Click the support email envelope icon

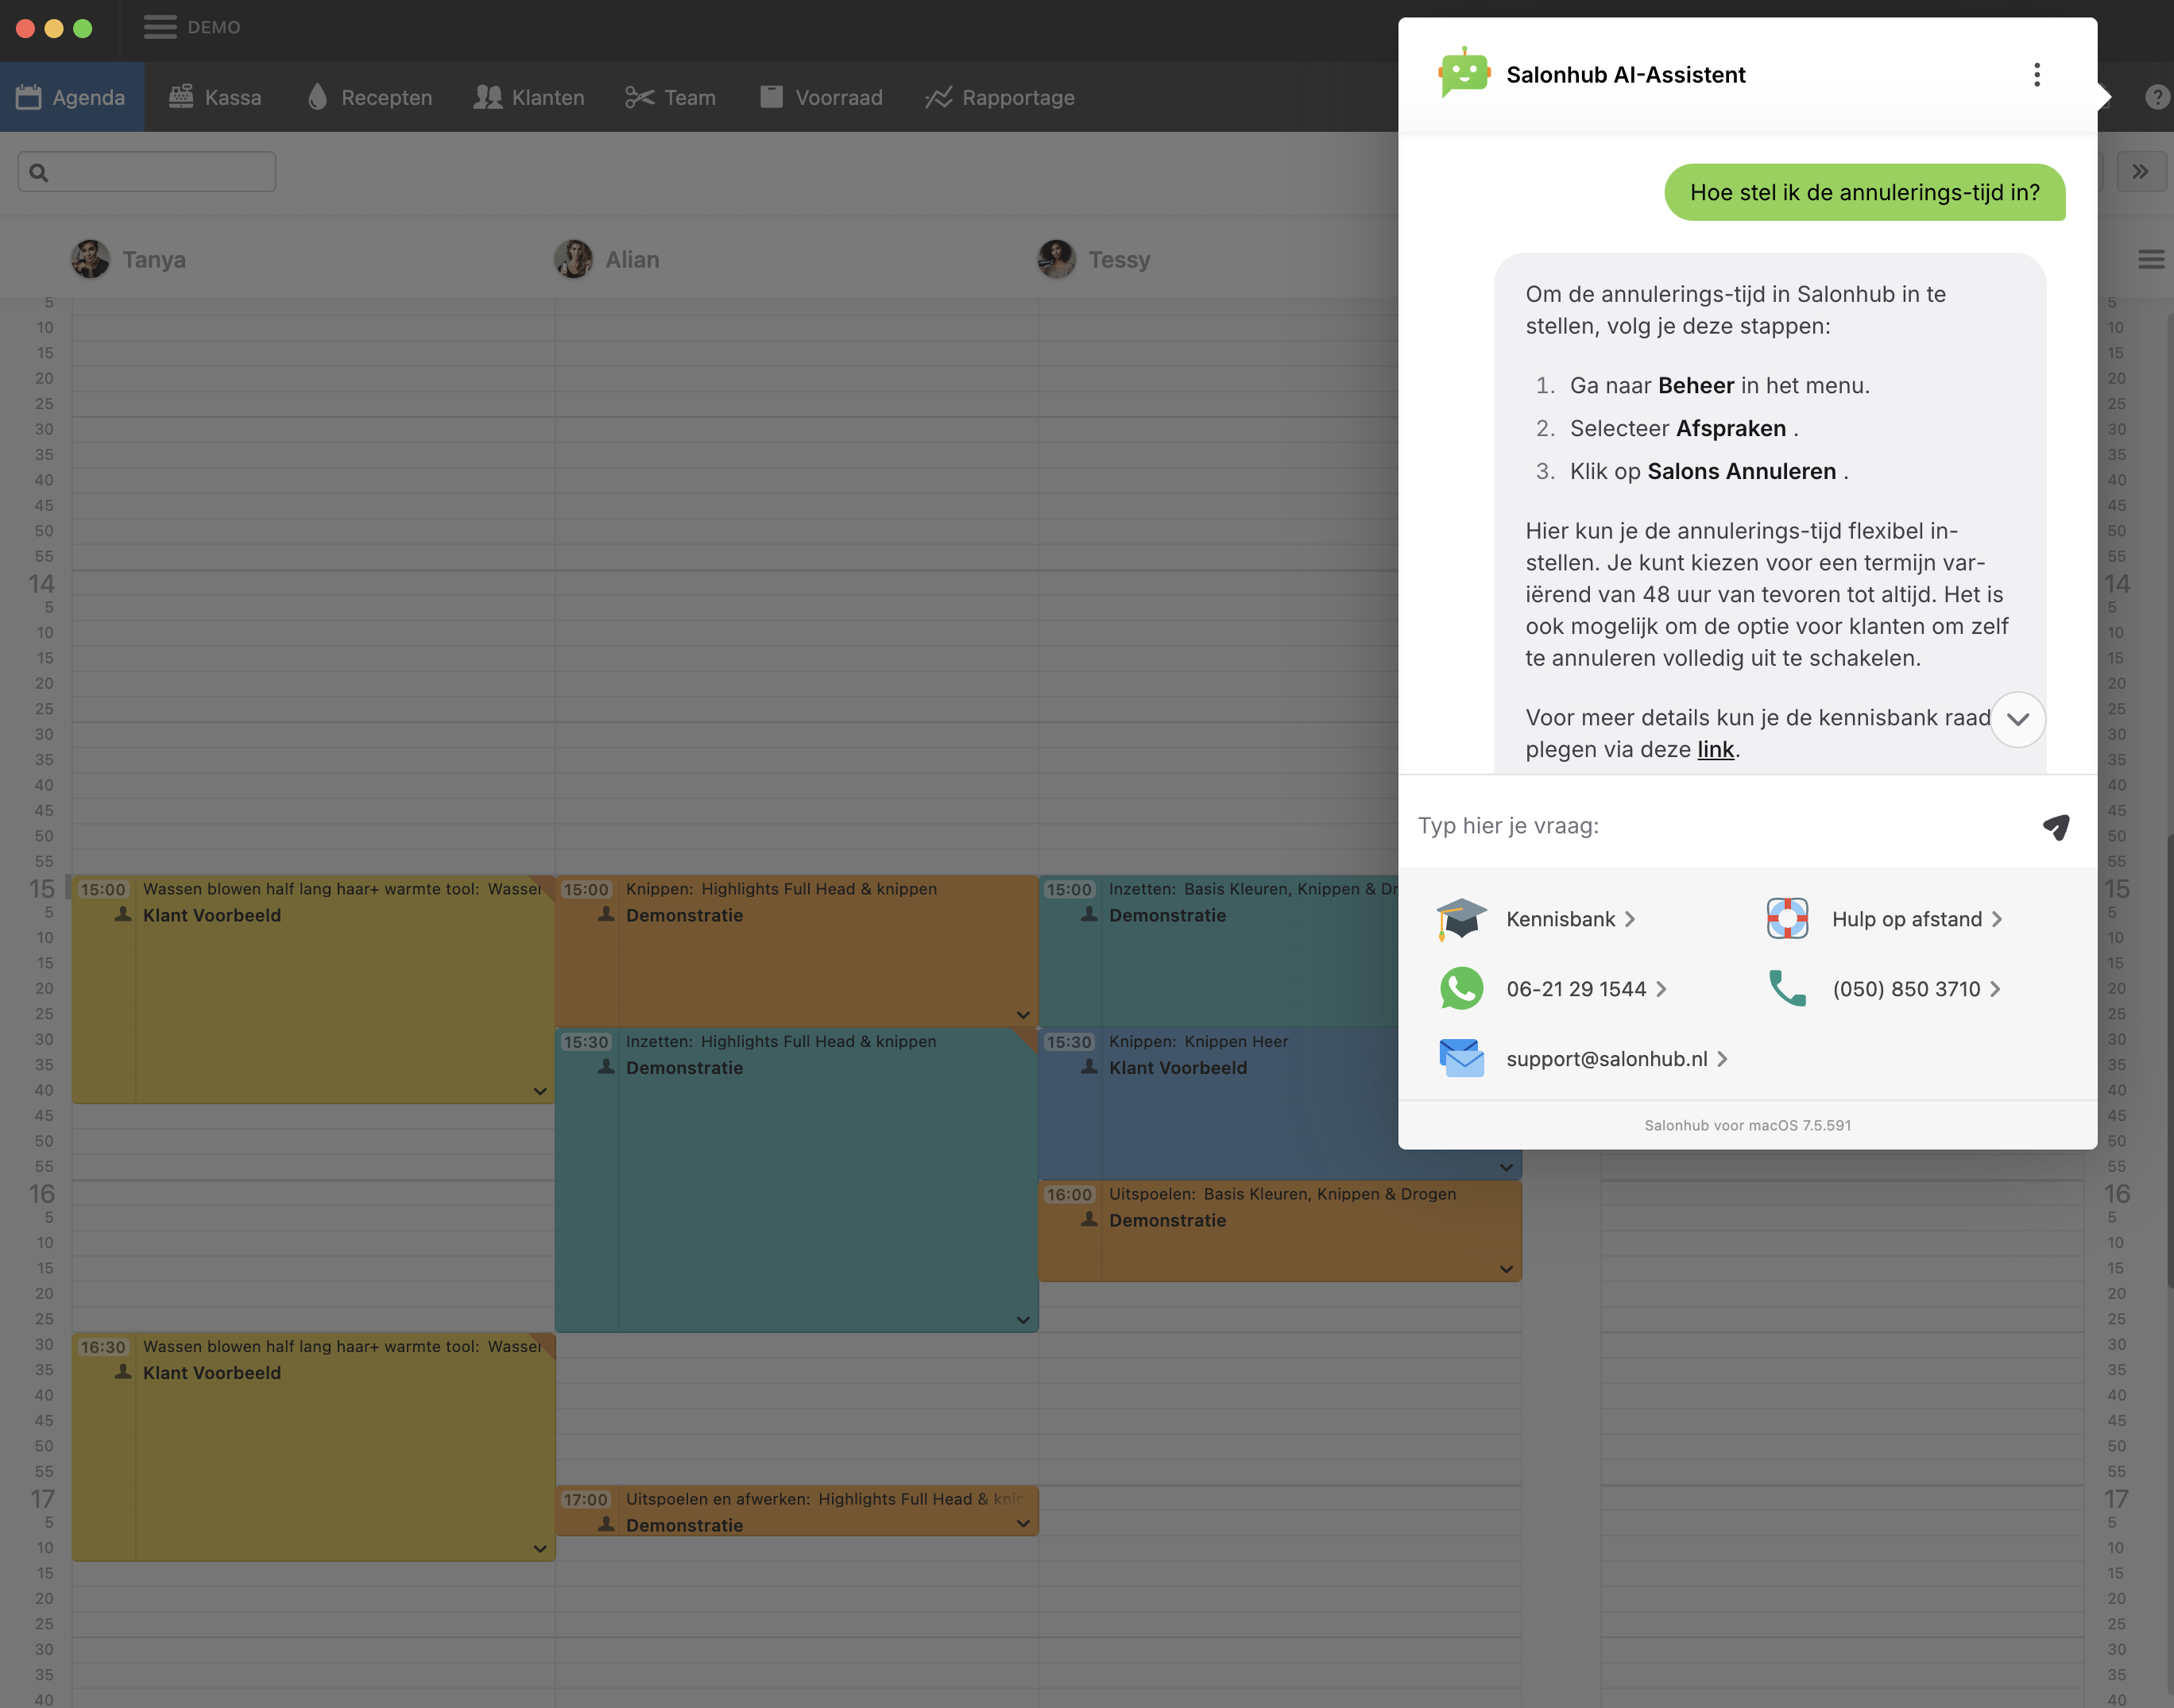(x=1461, y=1059)
